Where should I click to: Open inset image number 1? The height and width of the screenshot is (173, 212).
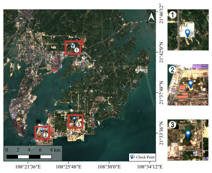click(188, 30)
